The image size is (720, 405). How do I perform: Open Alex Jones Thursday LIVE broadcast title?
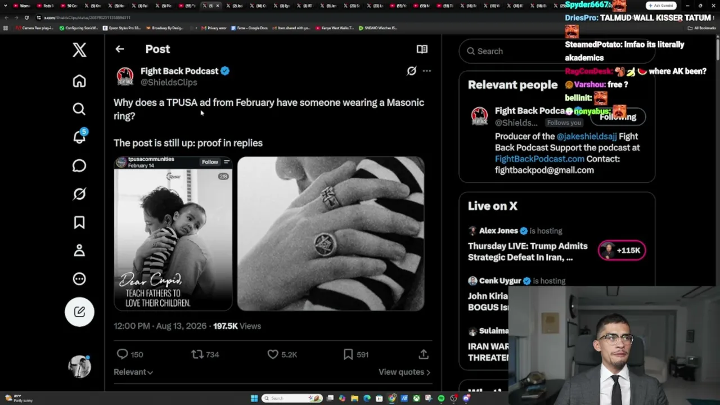[528, 251]
